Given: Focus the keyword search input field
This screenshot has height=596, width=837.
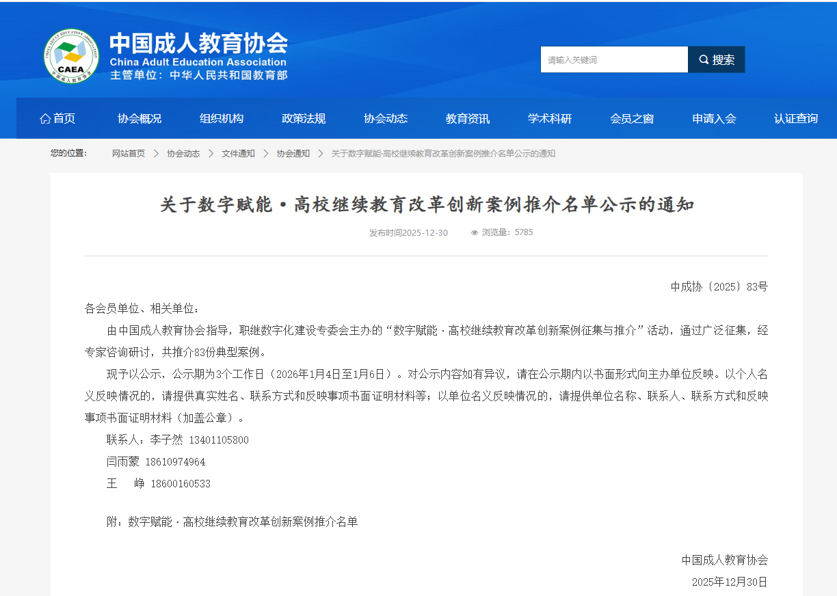Looking at the screenshot, I should click(x=613, y=59).
